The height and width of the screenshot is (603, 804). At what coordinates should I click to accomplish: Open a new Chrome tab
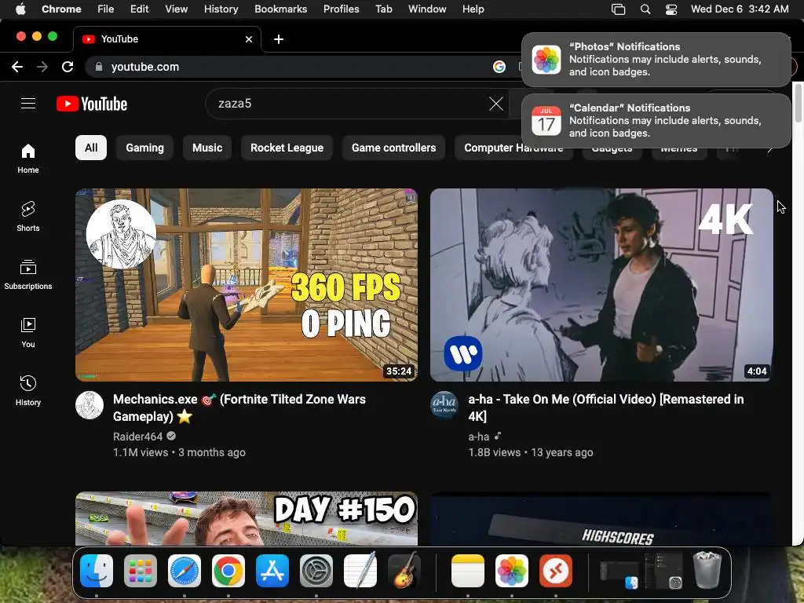[279, 39]
